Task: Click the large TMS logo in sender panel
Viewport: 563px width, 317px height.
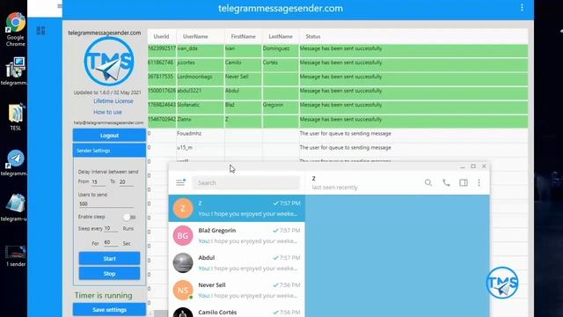Action: click(x=109, y=62)
